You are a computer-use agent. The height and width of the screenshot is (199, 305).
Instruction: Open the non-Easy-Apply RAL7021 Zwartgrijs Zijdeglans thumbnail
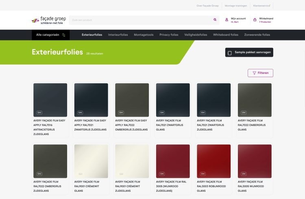click(214, 100)
